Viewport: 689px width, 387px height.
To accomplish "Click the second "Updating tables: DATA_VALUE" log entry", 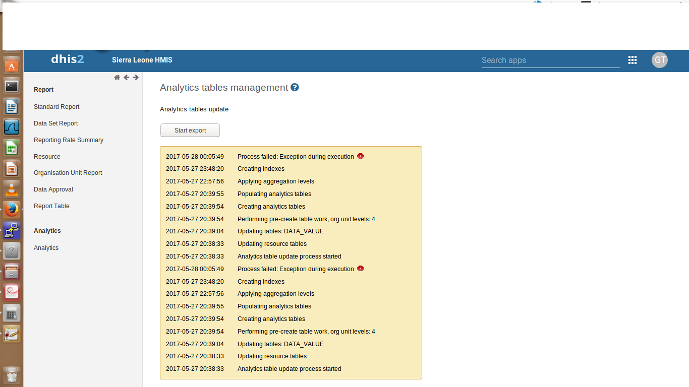I will 280,344.
